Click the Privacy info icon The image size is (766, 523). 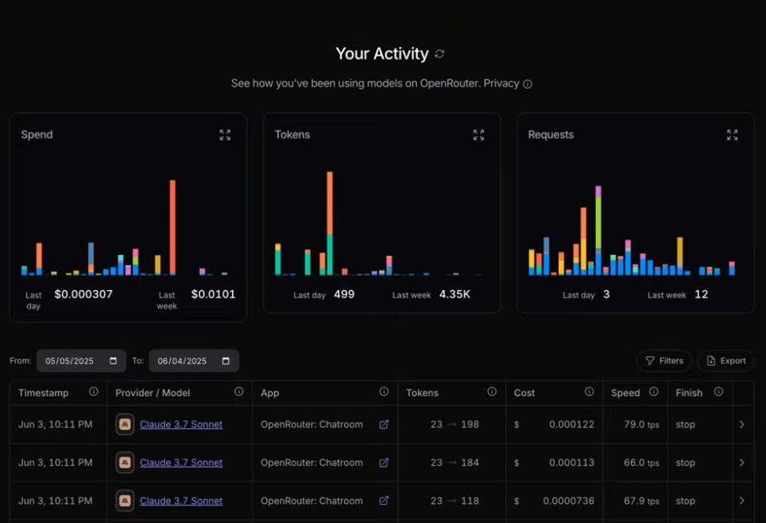click(x=528, y=84)
